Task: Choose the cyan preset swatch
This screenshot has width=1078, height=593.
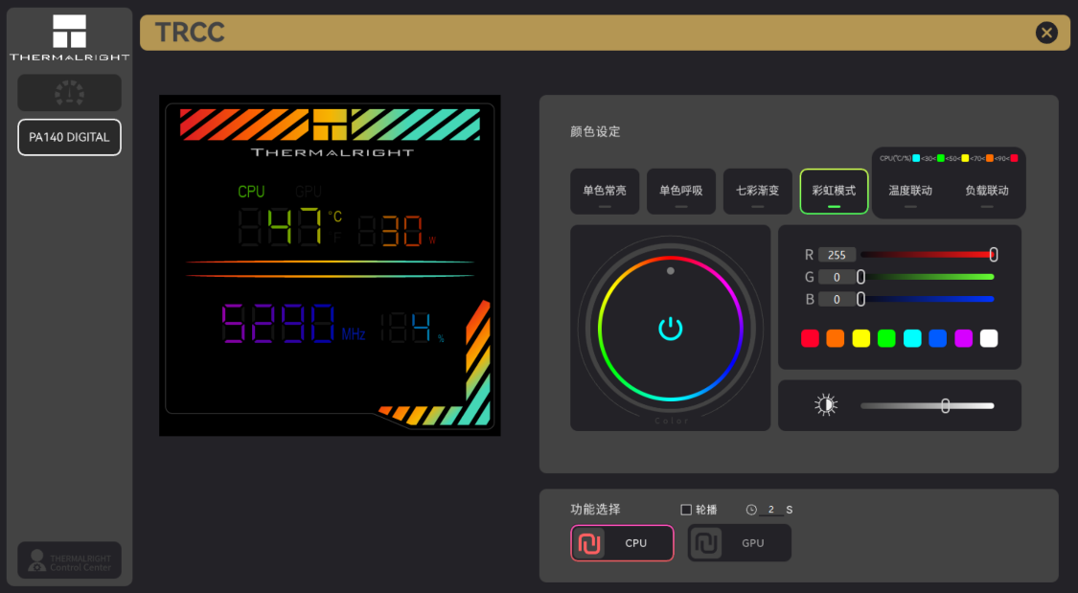Action: pos(912,338)
